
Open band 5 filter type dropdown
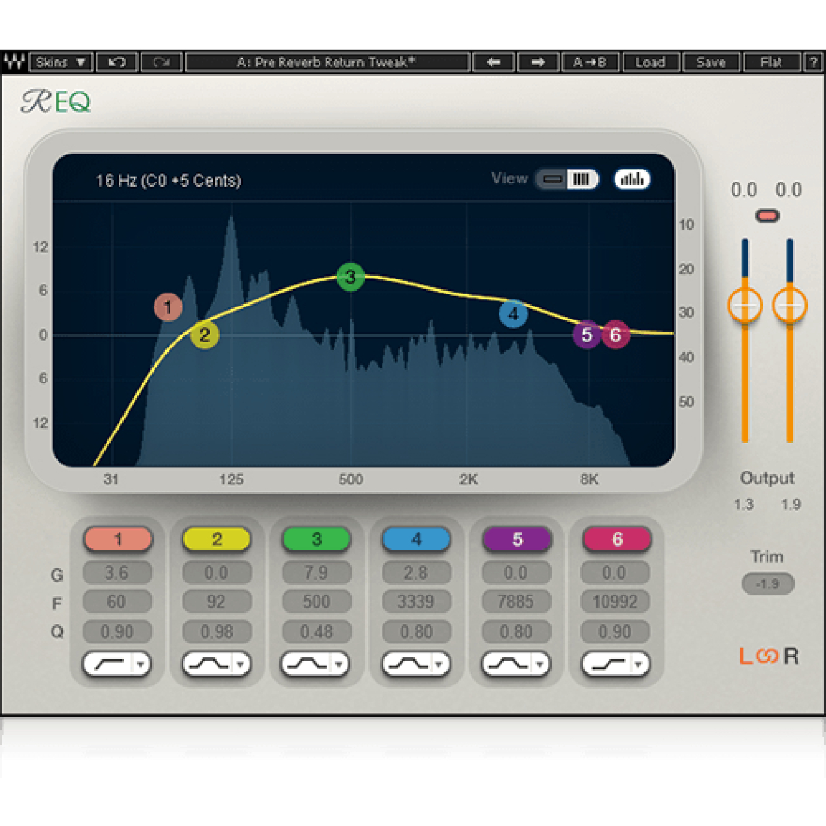click(516, 664)
